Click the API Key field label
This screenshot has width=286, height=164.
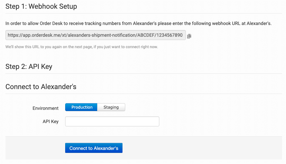coord(51,122)
